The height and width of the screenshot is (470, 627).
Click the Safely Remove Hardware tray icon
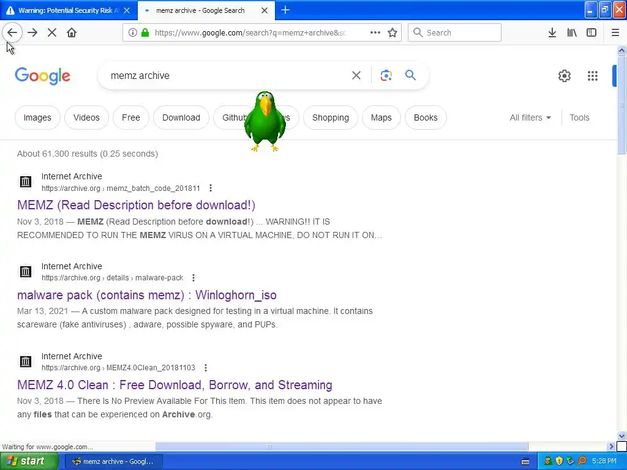point(570,461)
